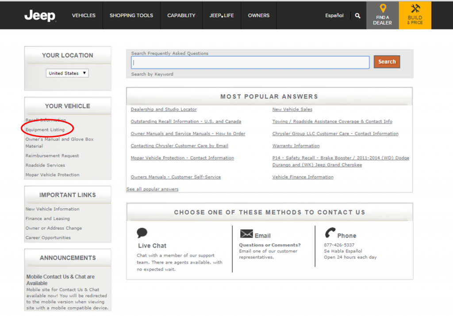
Task: Open the Roadside Services link
Action: click(45, 165)
